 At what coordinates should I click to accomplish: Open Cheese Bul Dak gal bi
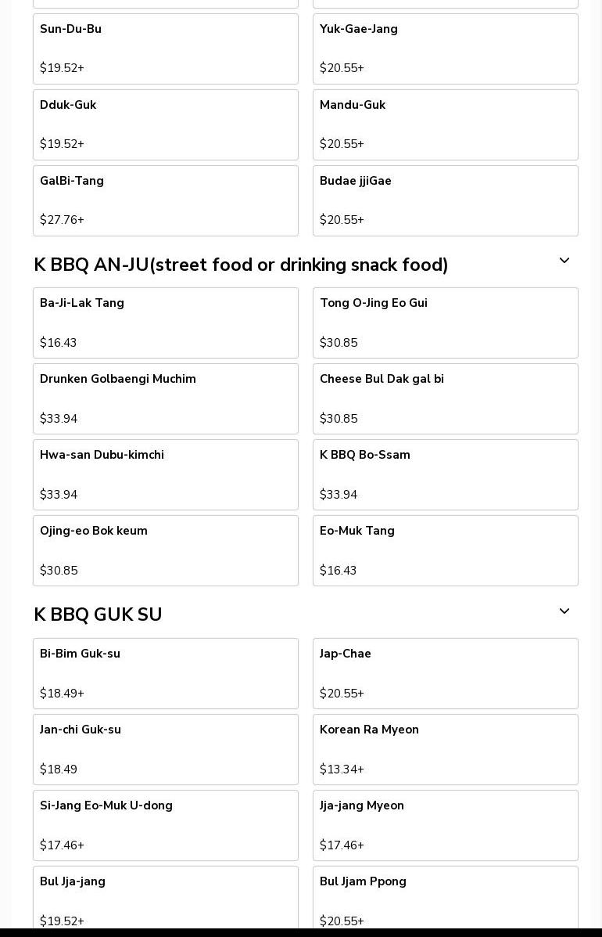click(x=445, y=398)
